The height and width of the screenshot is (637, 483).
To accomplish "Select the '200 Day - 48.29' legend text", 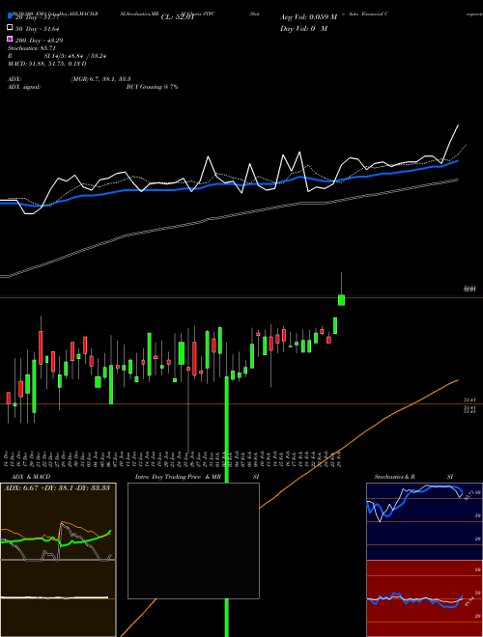I will tap(39, 41).
